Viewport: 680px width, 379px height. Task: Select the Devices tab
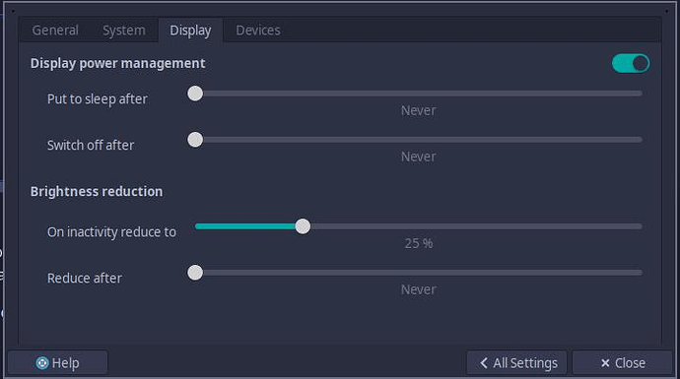coord(258,31)
